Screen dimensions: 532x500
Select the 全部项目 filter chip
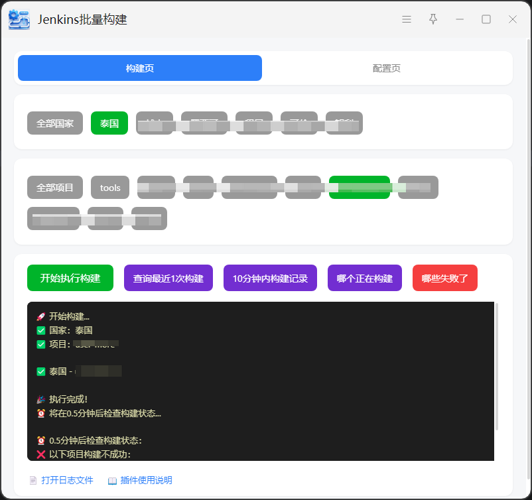pyautogui.click(x=55, y=187)
